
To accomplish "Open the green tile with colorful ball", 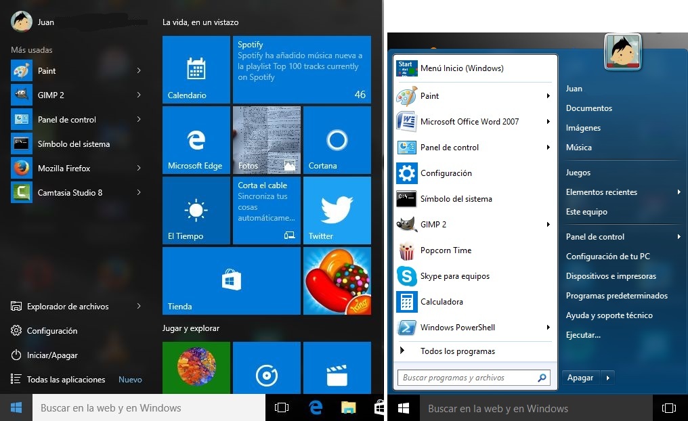I will [x=196, y=368].
